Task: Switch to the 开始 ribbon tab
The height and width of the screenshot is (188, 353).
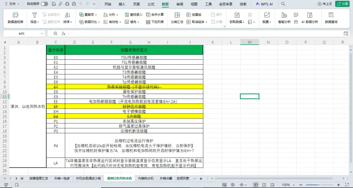Action: click(108, 4)
